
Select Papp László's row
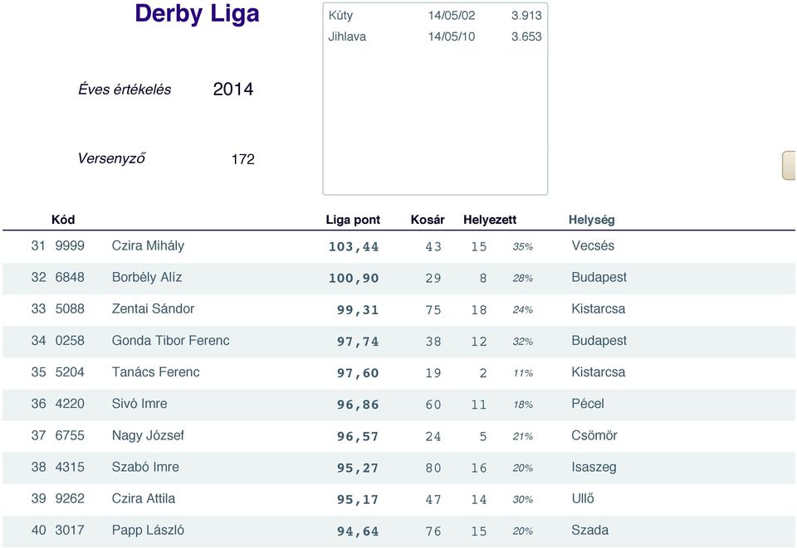pos(398,531)
